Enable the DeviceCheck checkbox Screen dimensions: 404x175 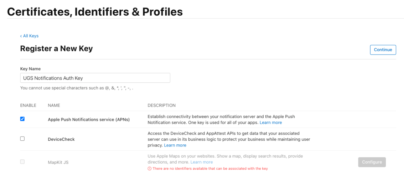click(22, 139)
